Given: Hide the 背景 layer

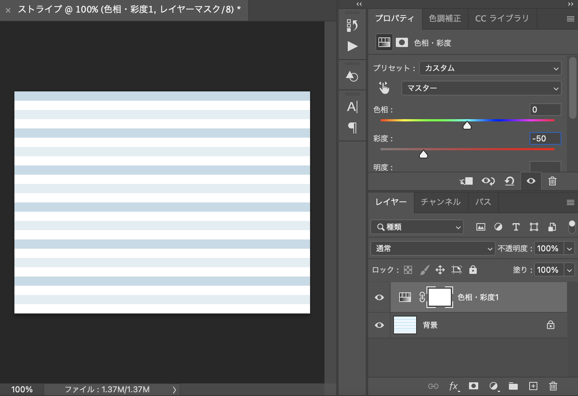Looking at the screenshot, I should 379,325.
